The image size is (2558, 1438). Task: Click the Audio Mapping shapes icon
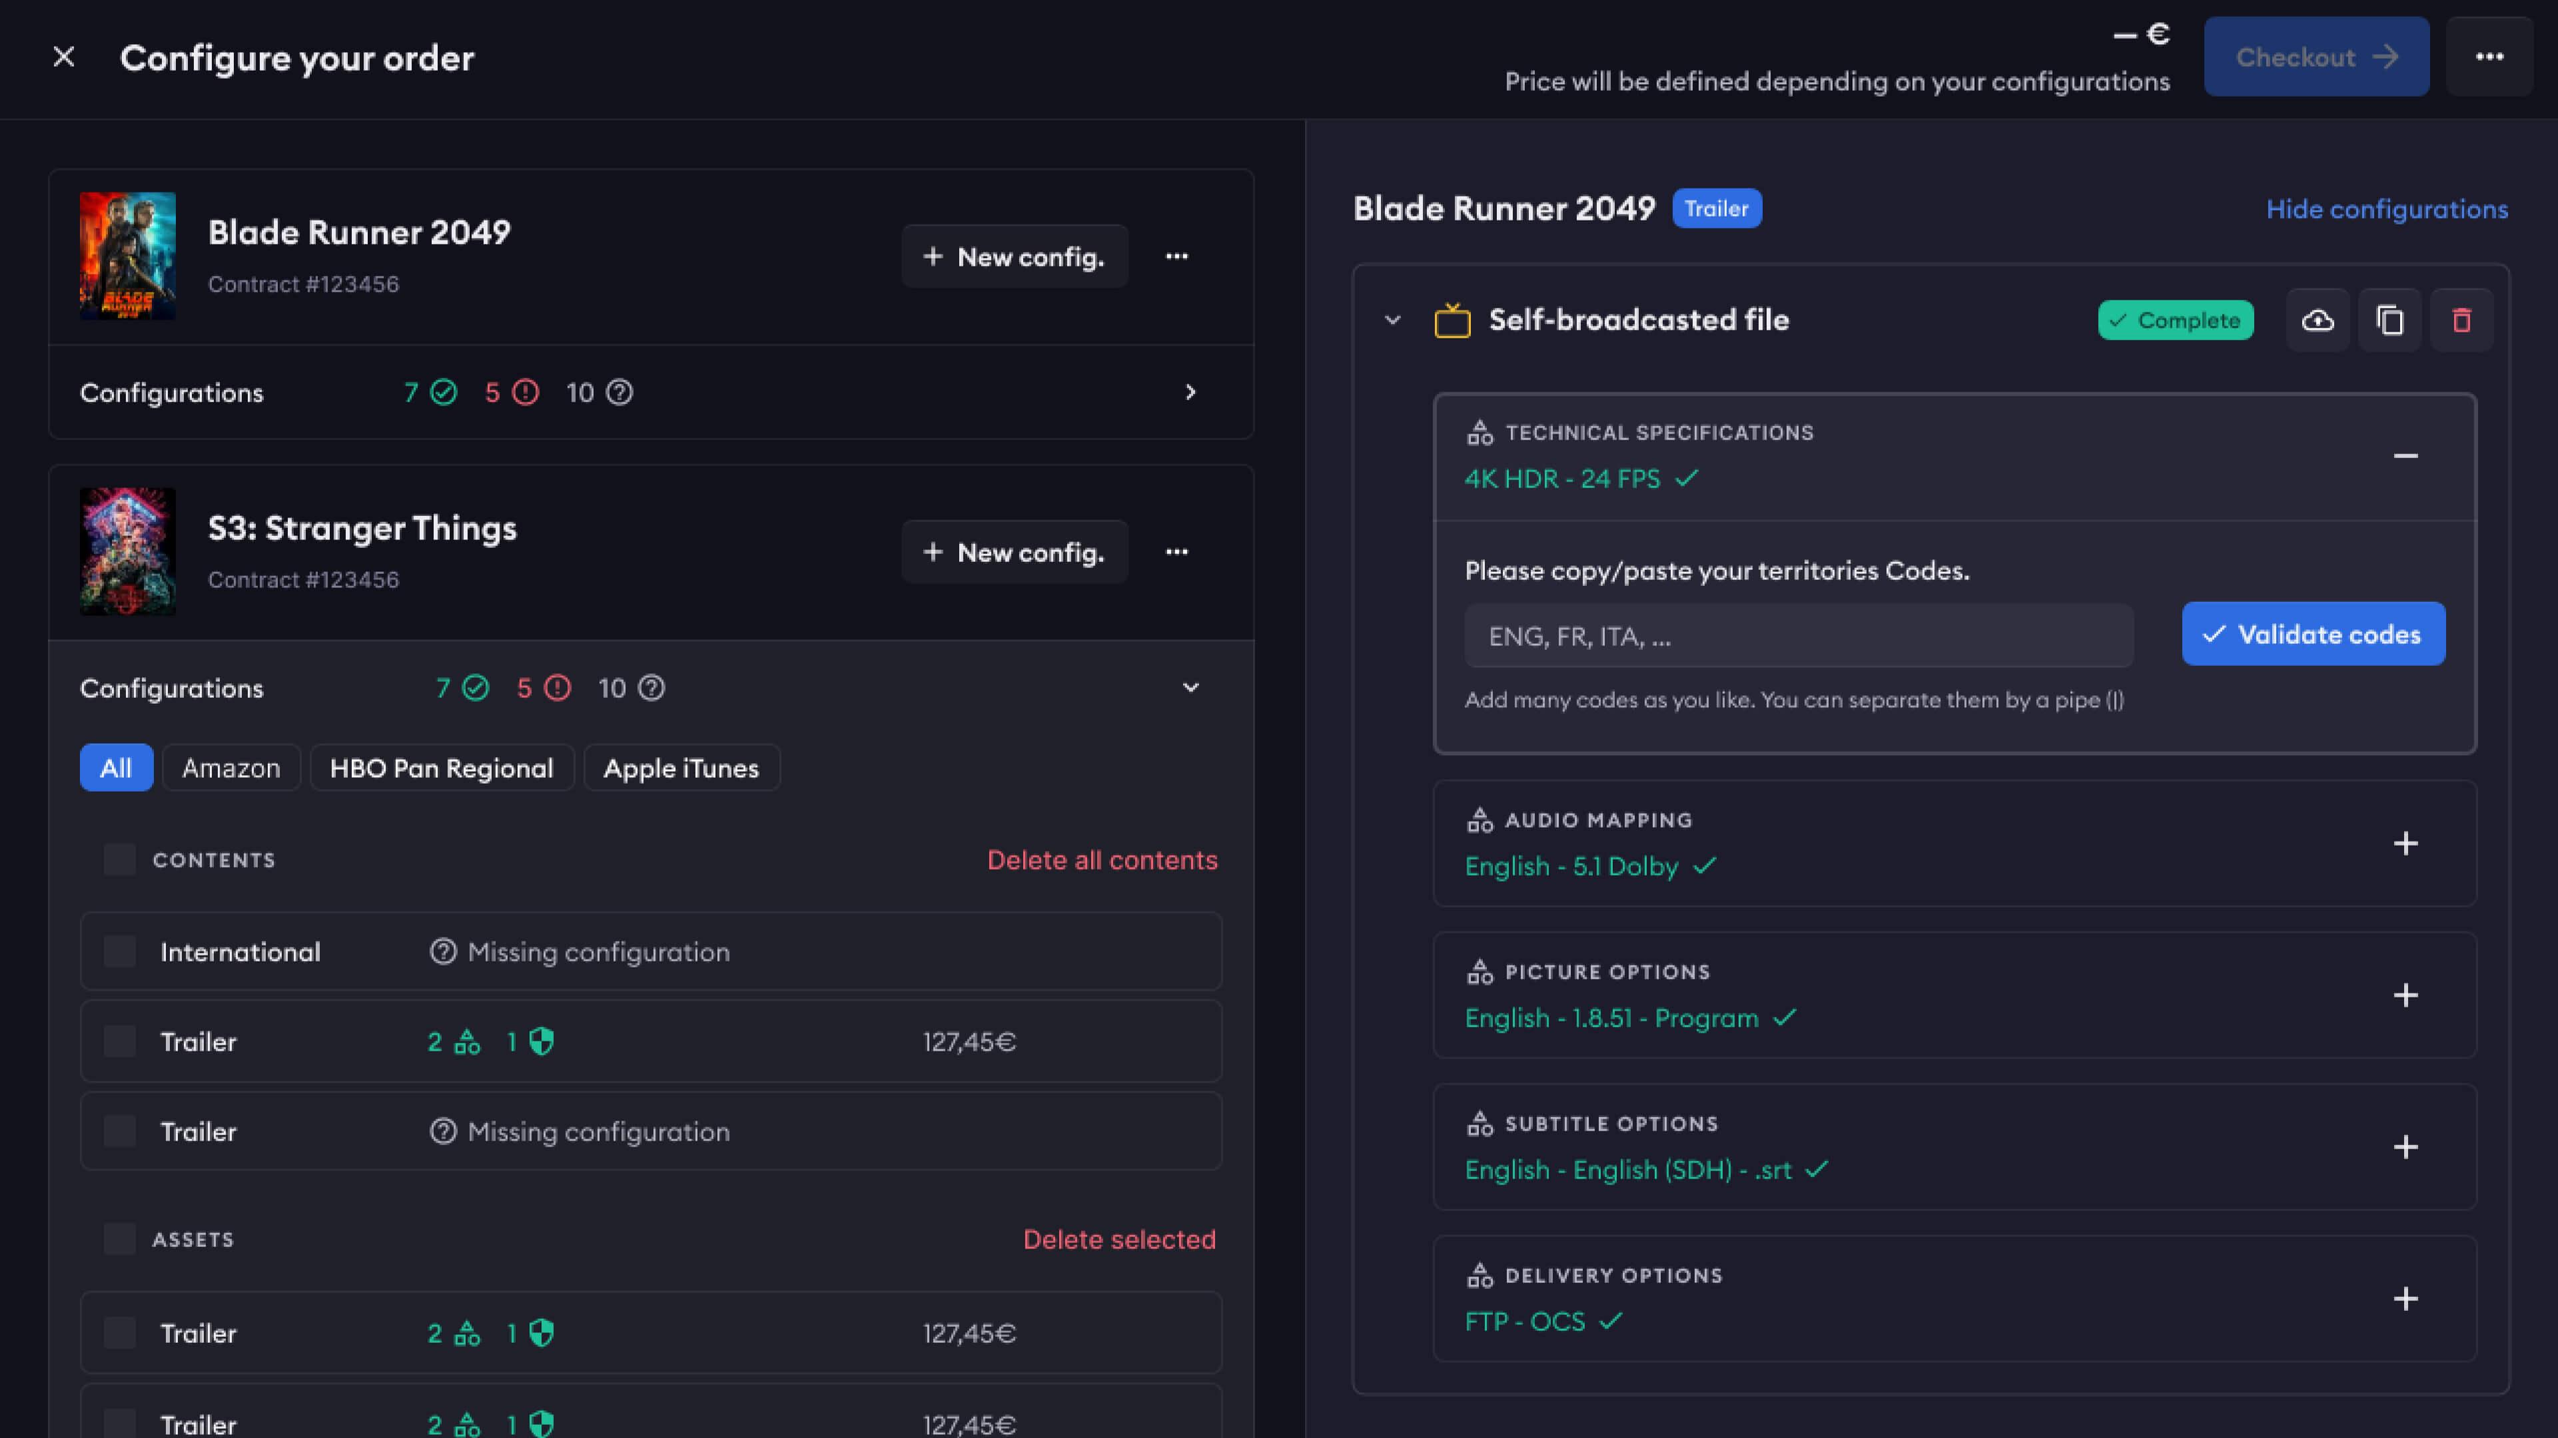1480,820
